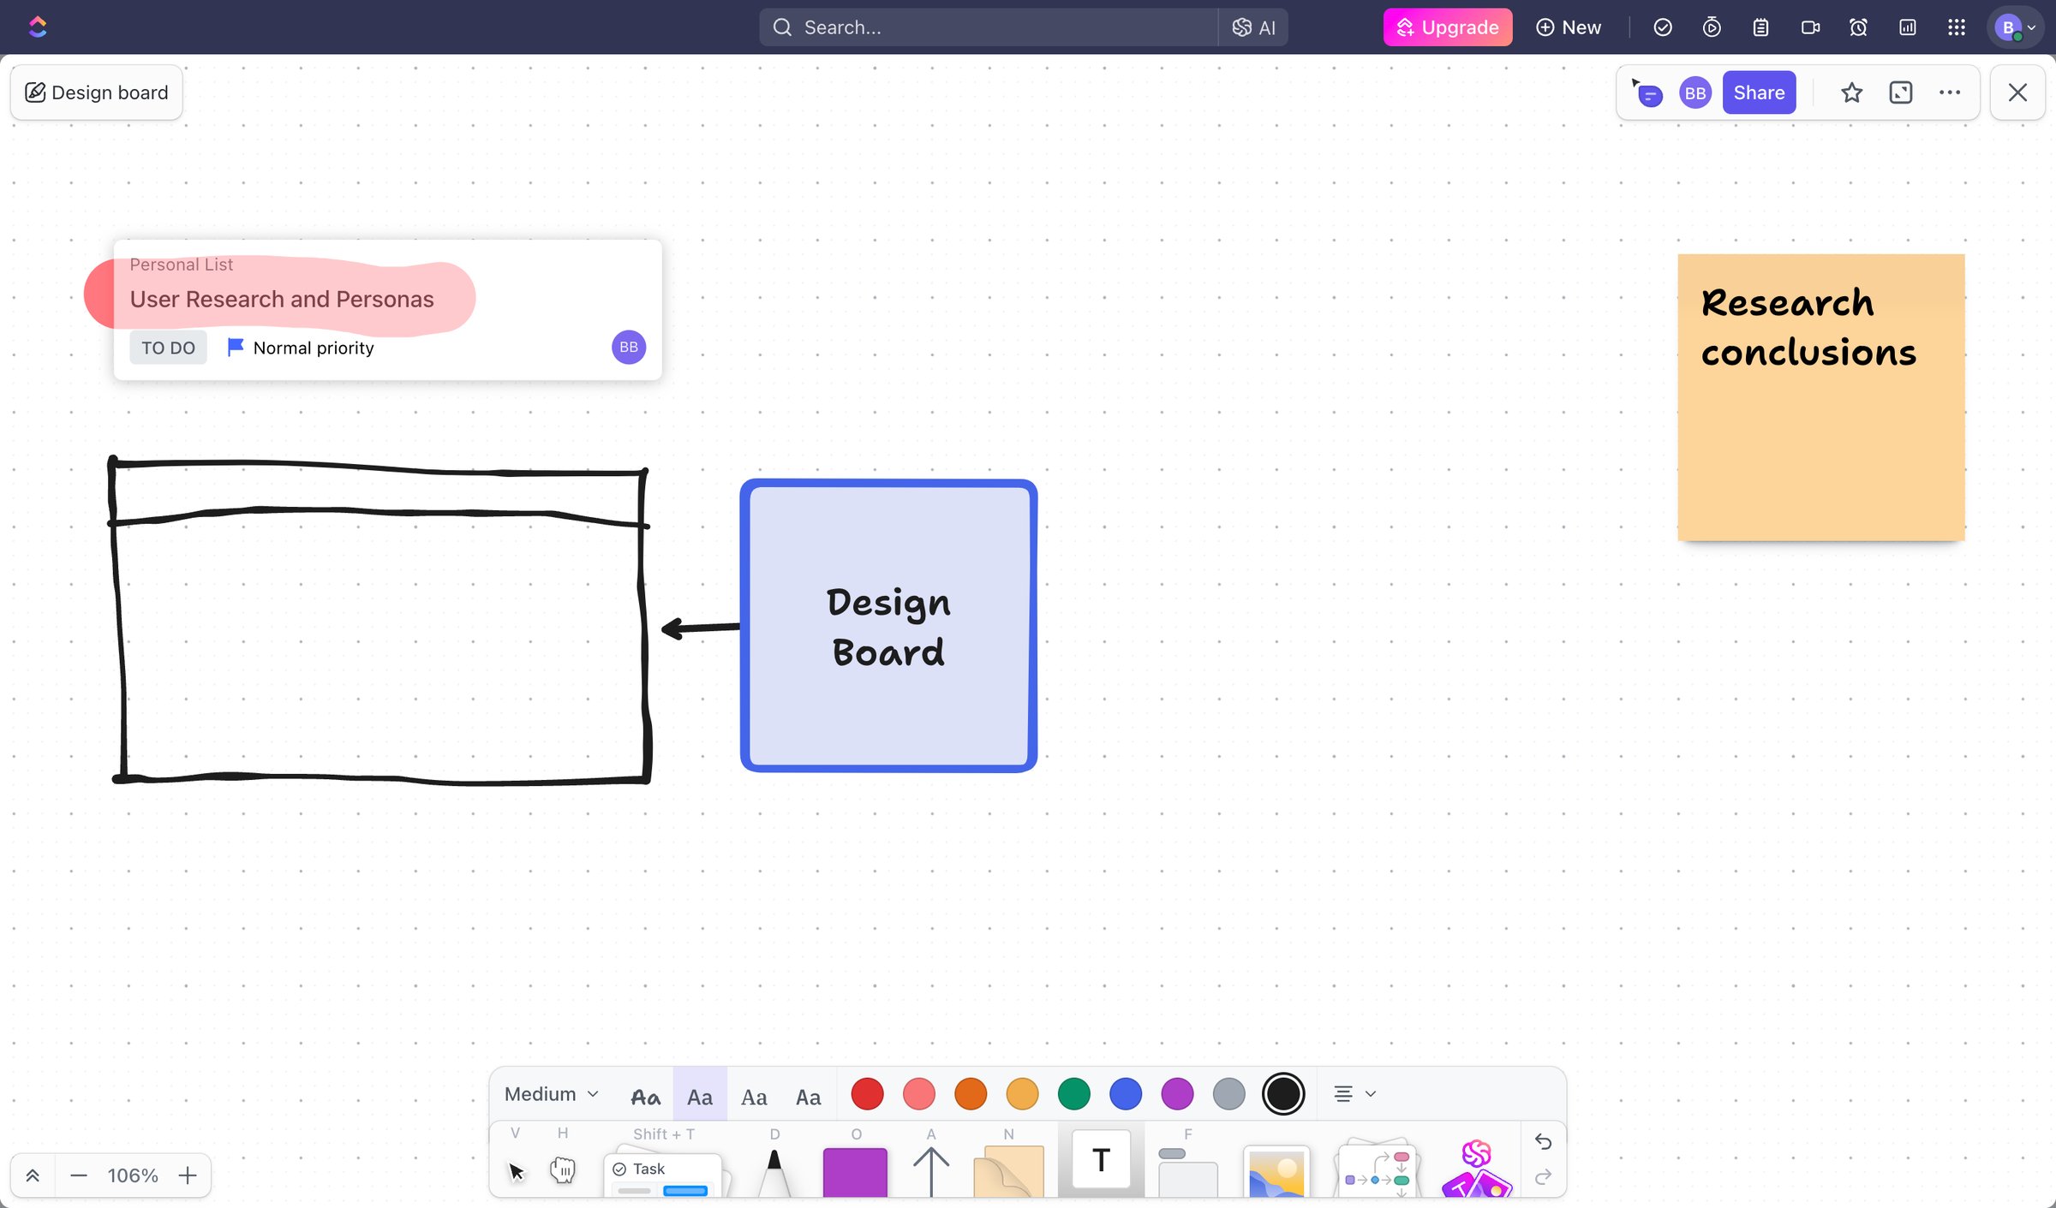The height and width of the screenshot is (1208, 2056).
Task: Open the more options ellipsis menu
Action: [x=1950, y=92]
